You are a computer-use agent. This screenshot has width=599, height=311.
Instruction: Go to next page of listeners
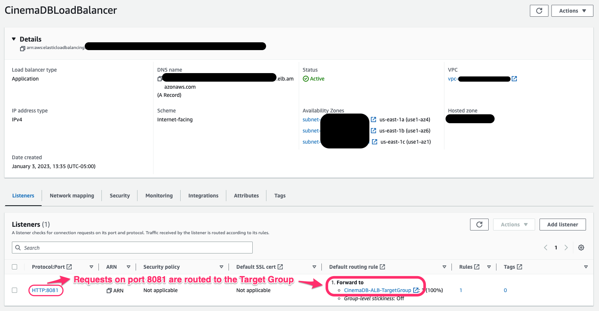pyautogui.click(x=566, y=248)
